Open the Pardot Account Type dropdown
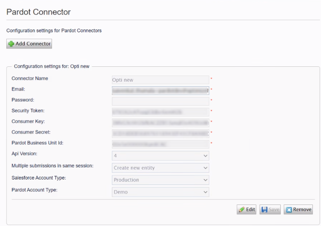The height and width of the screenshot is (226, 321). (x=161, y=192)
